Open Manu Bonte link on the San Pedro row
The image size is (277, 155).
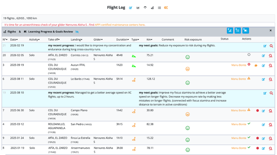tap(238, 124)
